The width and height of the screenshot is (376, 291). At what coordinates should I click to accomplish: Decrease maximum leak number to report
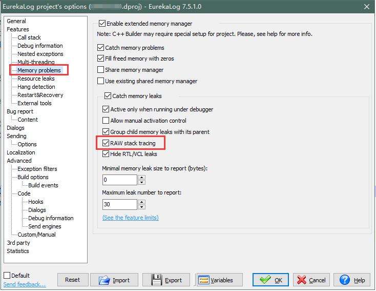142,207
